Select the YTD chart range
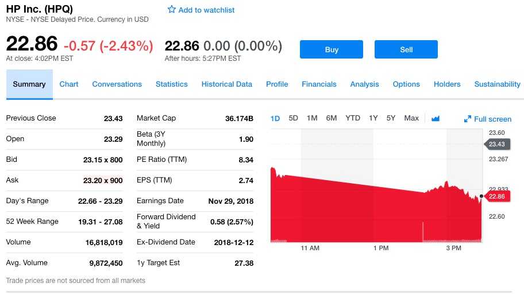Viewport: 524px width, 295px height. click(353, 118)
